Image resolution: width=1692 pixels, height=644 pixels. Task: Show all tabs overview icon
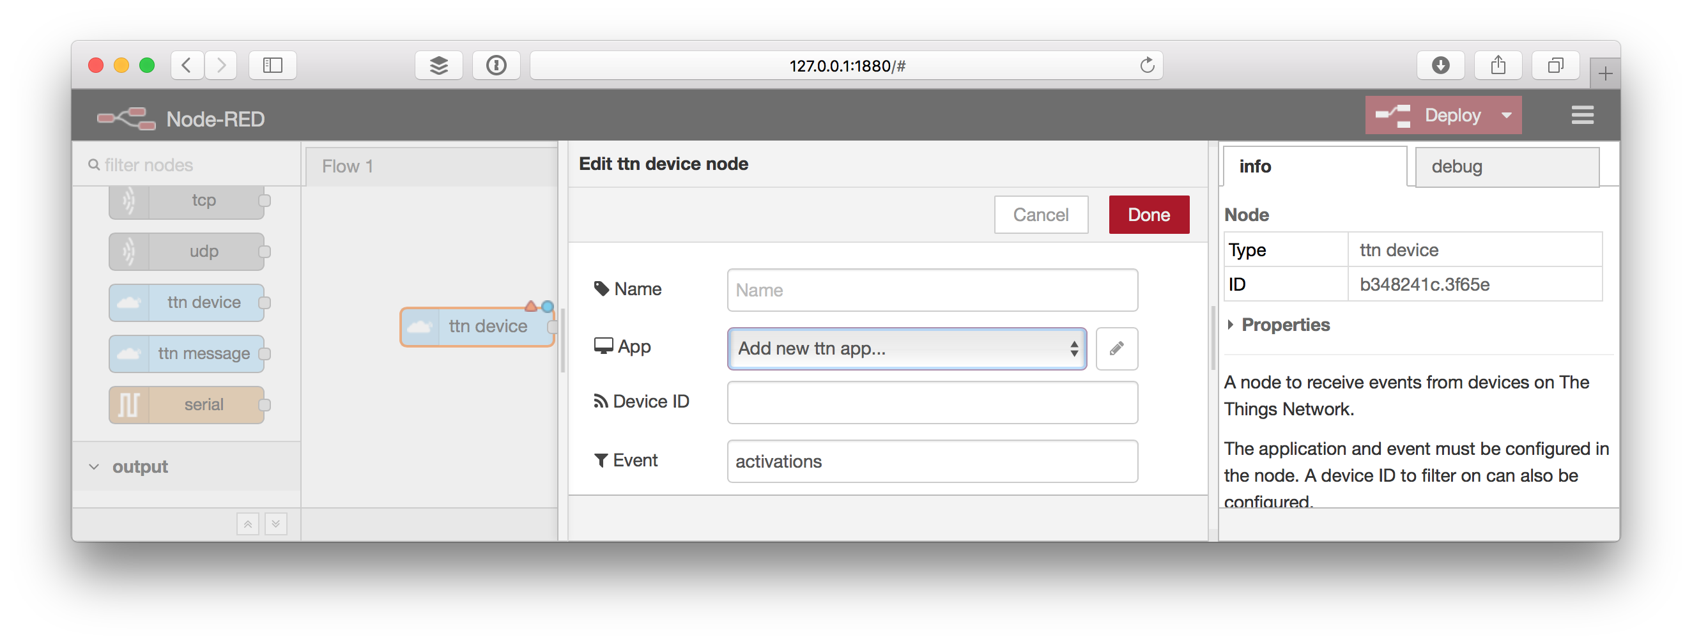coord(1555,65)
